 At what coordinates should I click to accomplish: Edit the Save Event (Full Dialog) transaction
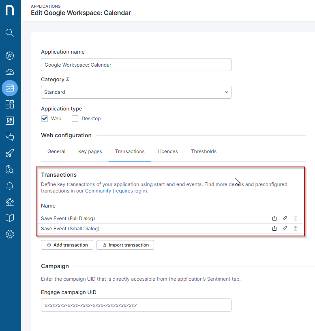(285, 218)
